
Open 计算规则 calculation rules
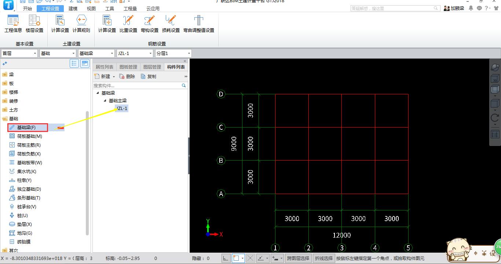point(81,24)
